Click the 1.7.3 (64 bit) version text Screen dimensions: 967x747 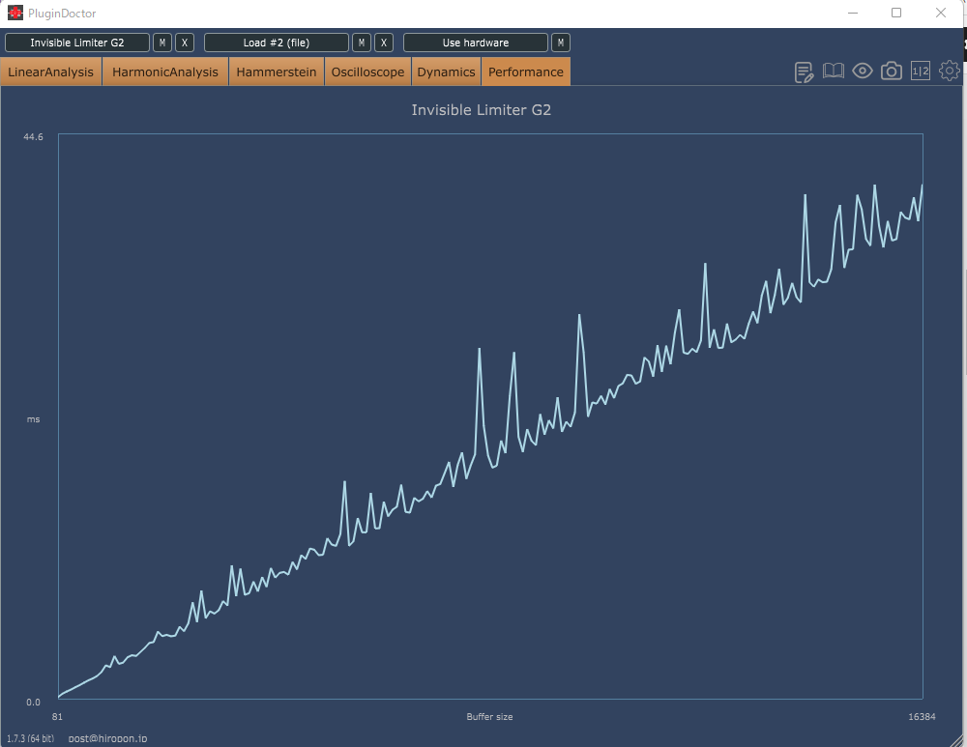click(x=31, y=738)
